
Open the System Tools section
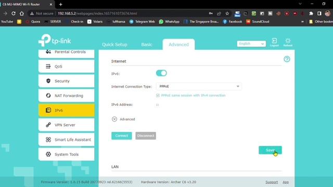(x=66, y=154)
